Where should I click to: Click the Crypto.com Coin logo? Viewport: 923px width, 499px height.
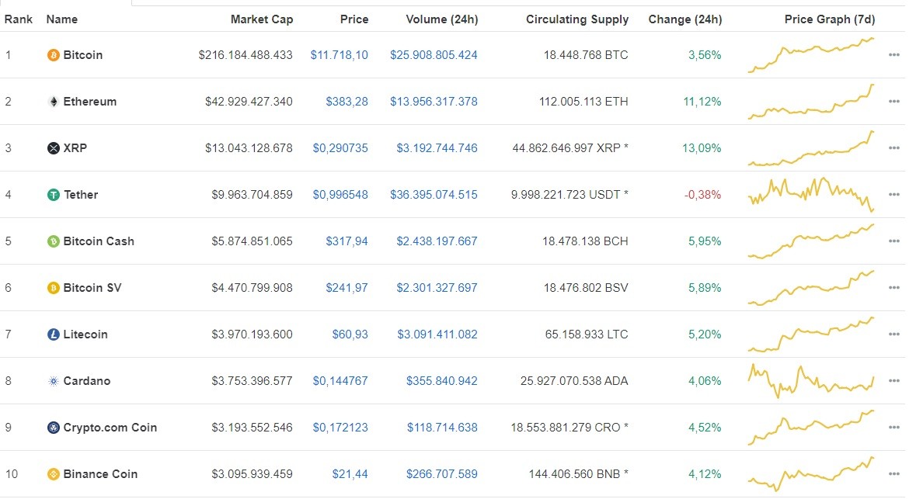pos(53,428)
